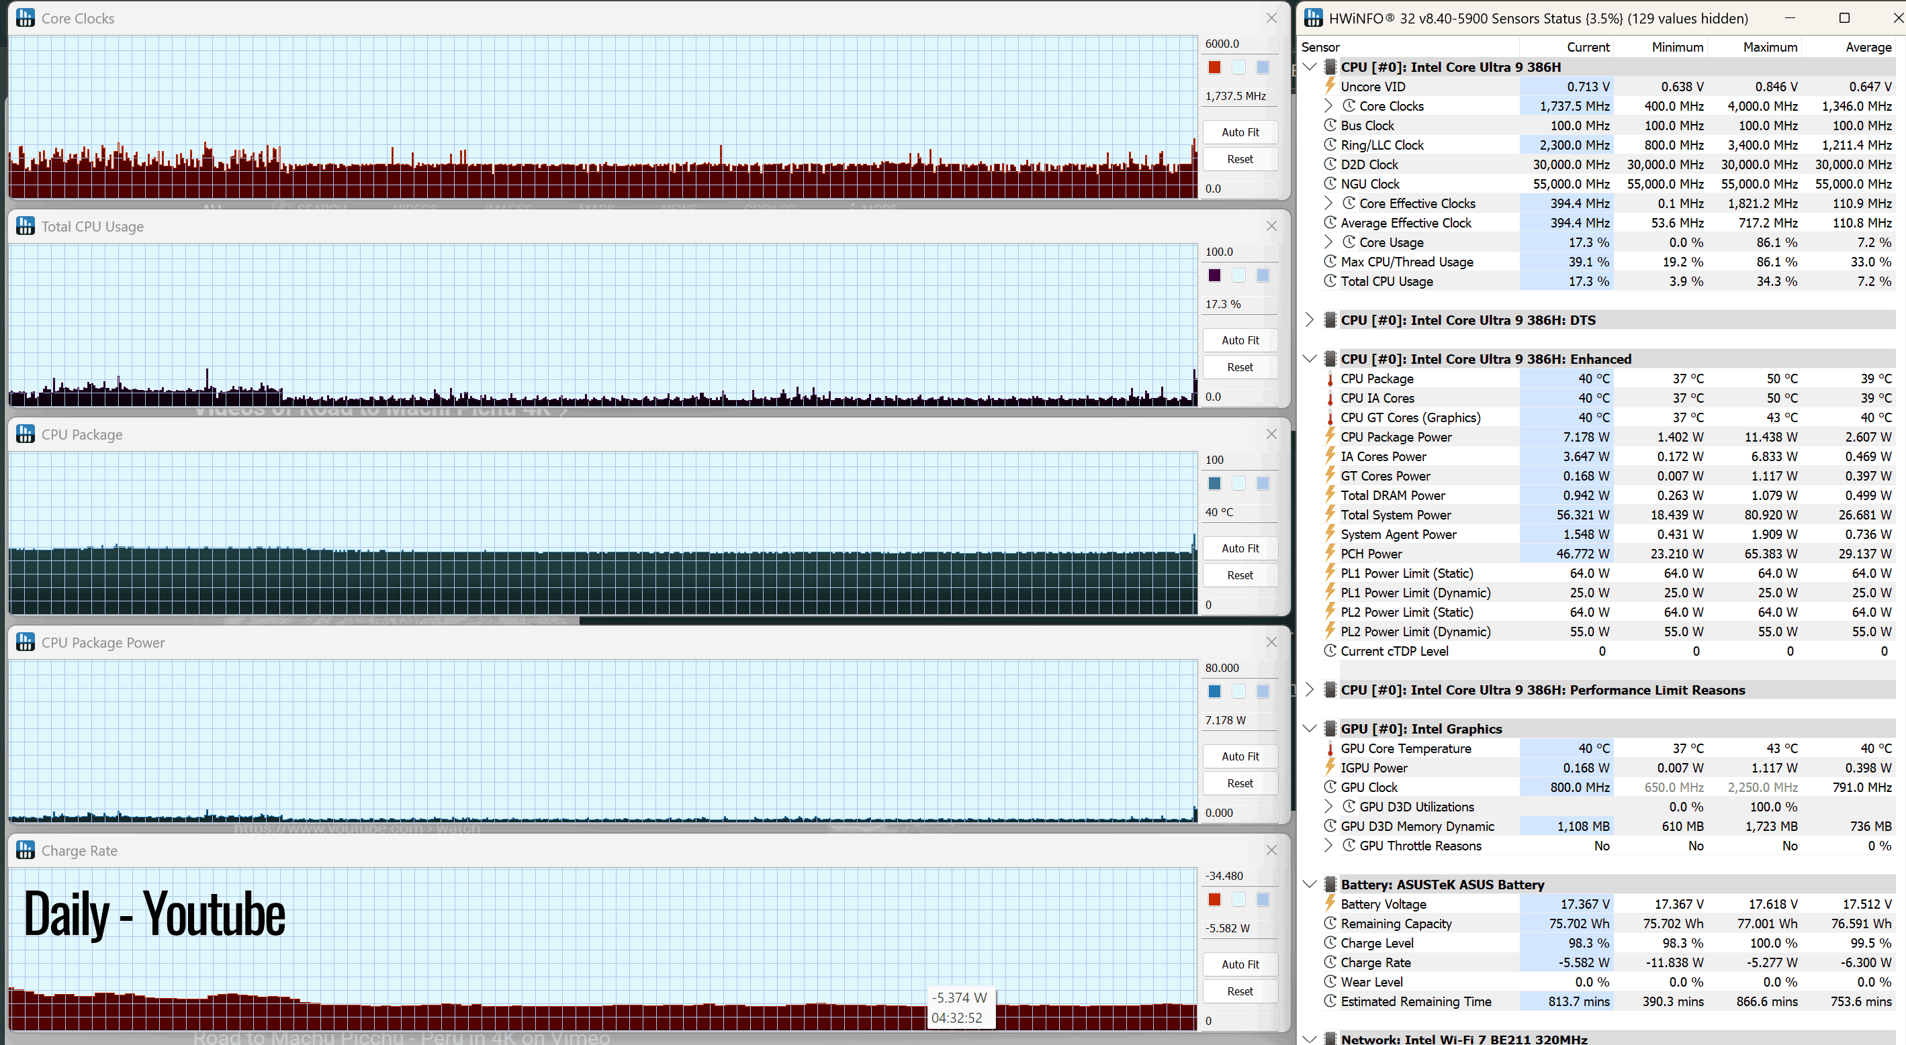Click the 6000.0 maximum field in Core Clocks graph

tap(1240, 44)
